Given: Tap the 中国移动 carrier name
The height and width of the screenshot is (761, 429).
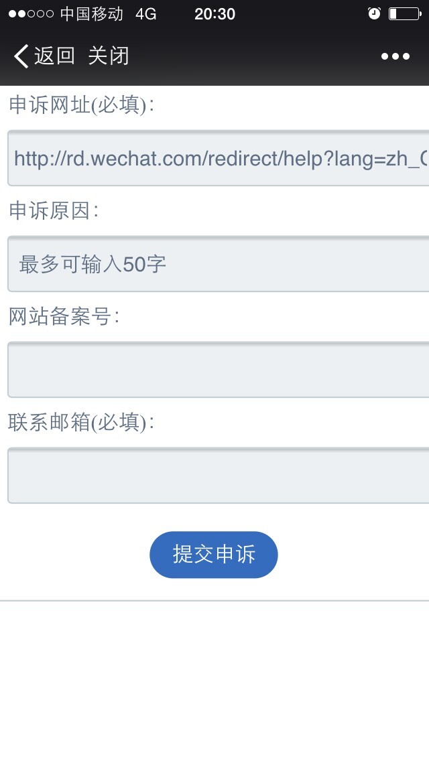Looking at the screenshot, I should click(92, 13).
